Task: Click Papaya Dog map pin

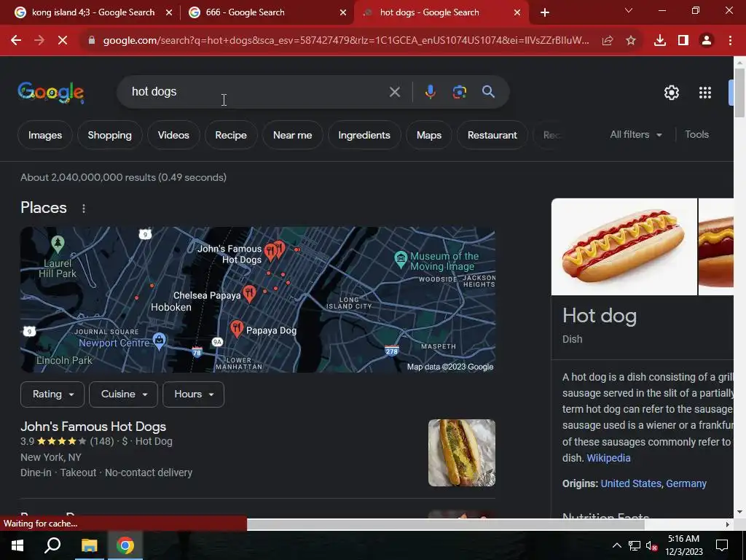Action: (x=237, y=329)
